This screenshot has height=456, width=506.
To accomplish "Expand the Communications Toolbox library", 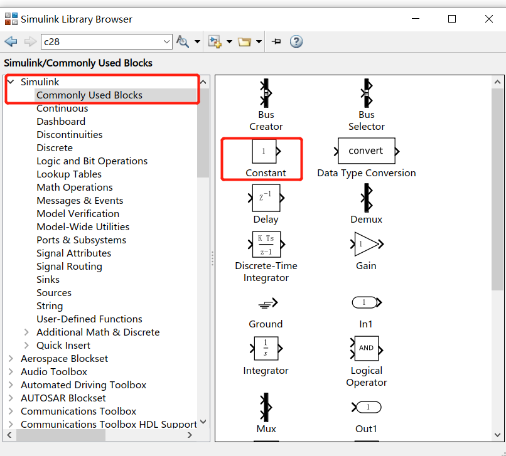I will pos(11,411).
